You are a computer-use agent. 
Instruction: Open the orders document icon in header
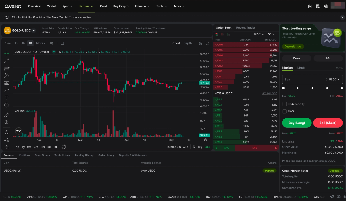318,6
